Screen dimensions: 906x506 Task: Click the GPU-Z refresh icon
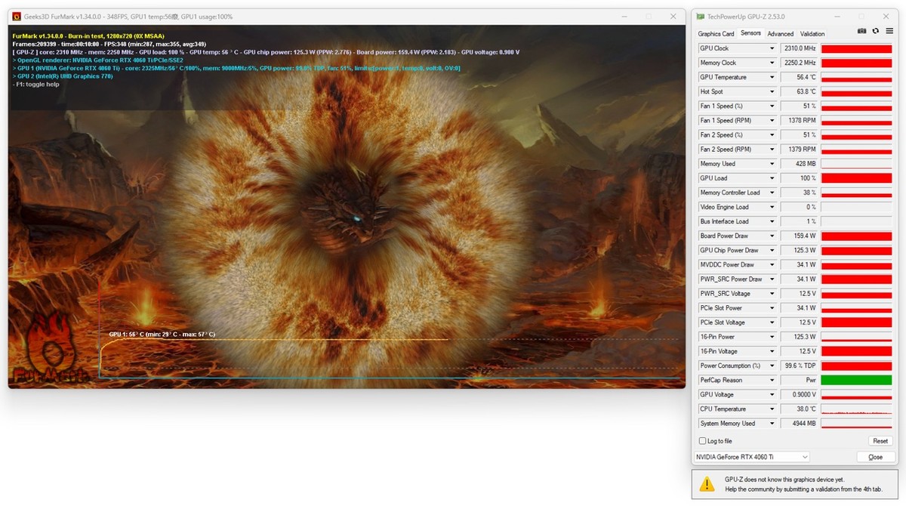[x=875, y=31]
